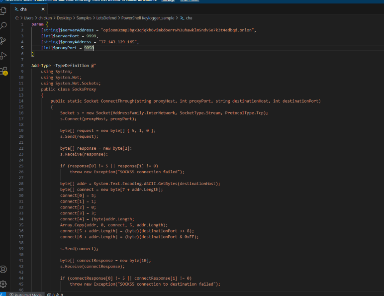Open the Samples breadcrumb segment

(x=84, y=18)
